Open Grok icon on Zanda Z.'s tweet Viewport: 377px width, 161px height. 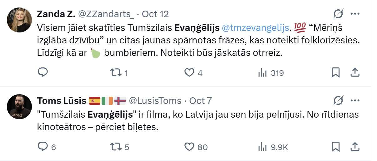(339, 14)
